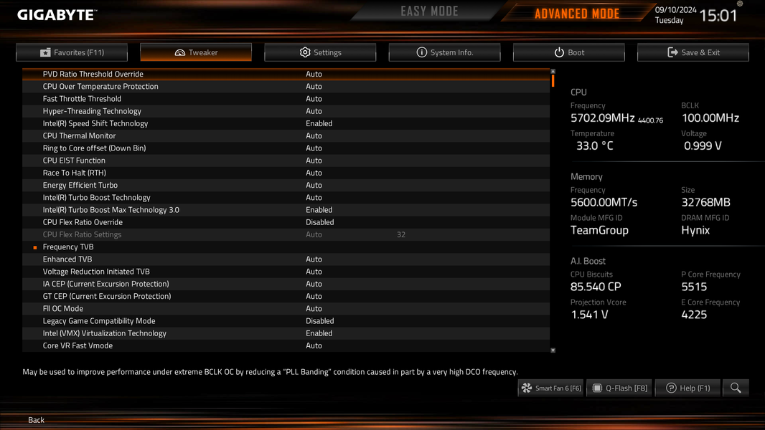Open the System Info. tab
This screenshot has height=430, width=765.
[444, 52]
